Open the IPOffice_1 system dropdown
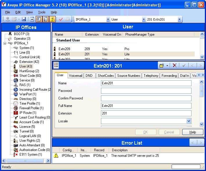 tap(108, 19)
